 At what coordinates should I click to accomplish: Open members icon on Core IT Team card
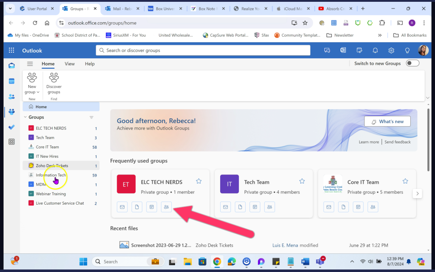373,207
